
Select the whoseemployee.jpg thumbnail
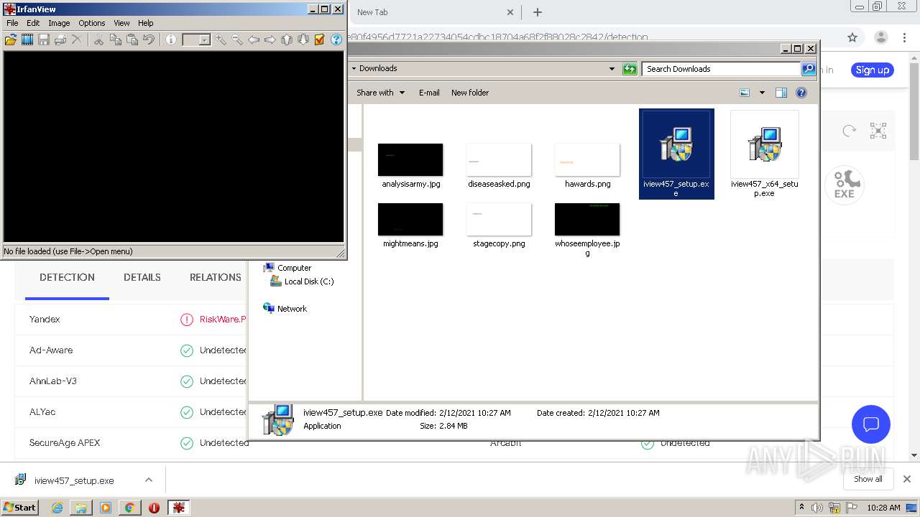click(587, 219)
